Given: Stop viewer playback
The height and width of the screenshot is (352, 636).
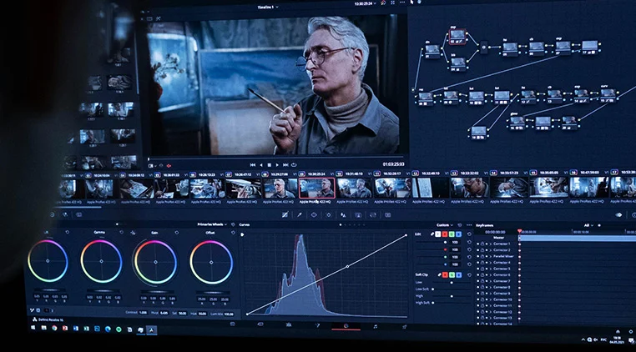Looking at the screenshot, I should click(x=269, y=164).
